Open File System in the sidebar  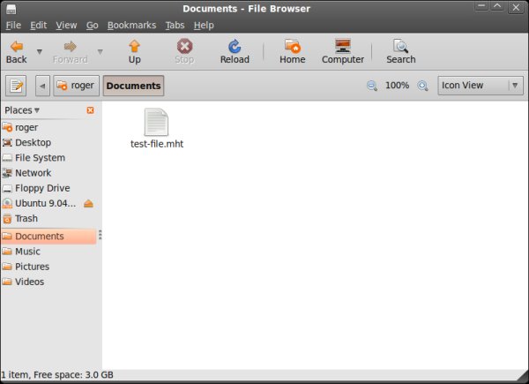pos(49,158)
